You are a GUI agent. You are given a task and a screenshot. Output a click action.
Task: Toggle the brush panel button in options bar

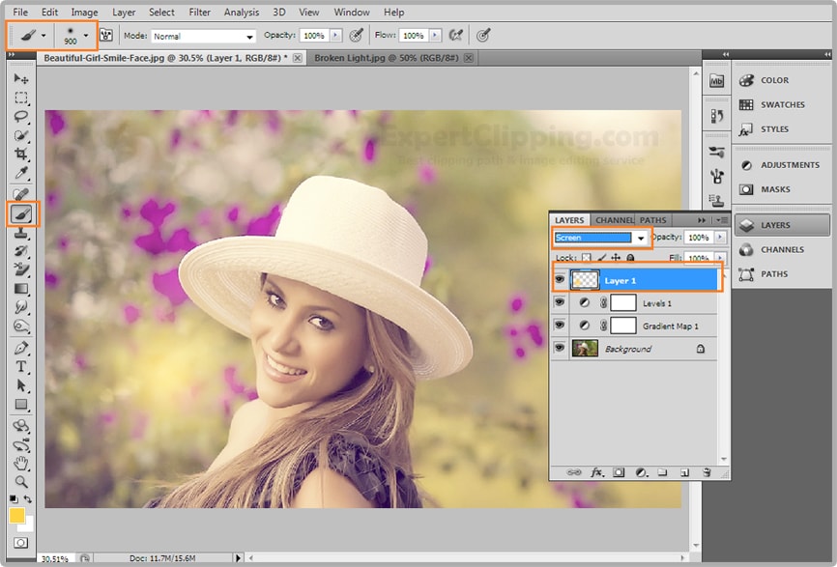106,36
